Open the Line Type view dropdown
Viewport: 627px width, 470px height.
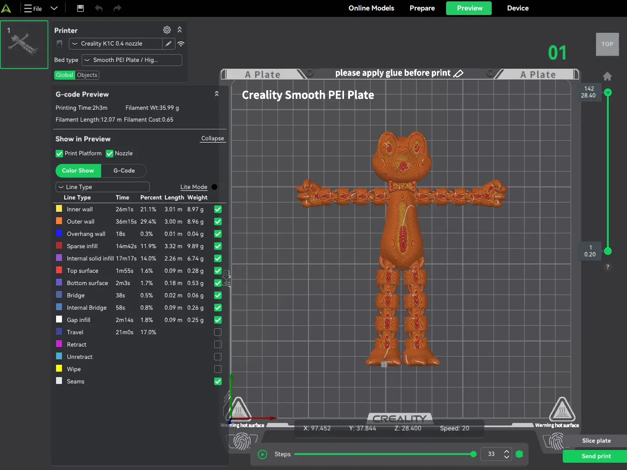(103, 187)
